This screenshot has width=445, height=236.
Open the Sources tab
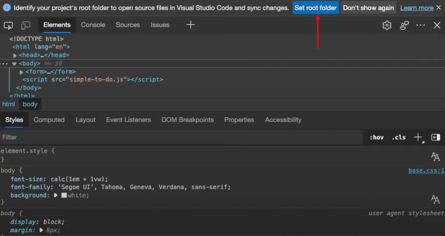click(128, 25)
